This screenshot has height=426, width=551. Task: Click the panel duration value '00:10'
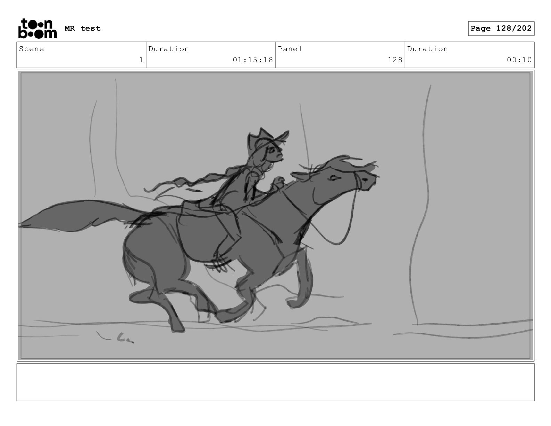pyautogui.click(x=519, y=60)
